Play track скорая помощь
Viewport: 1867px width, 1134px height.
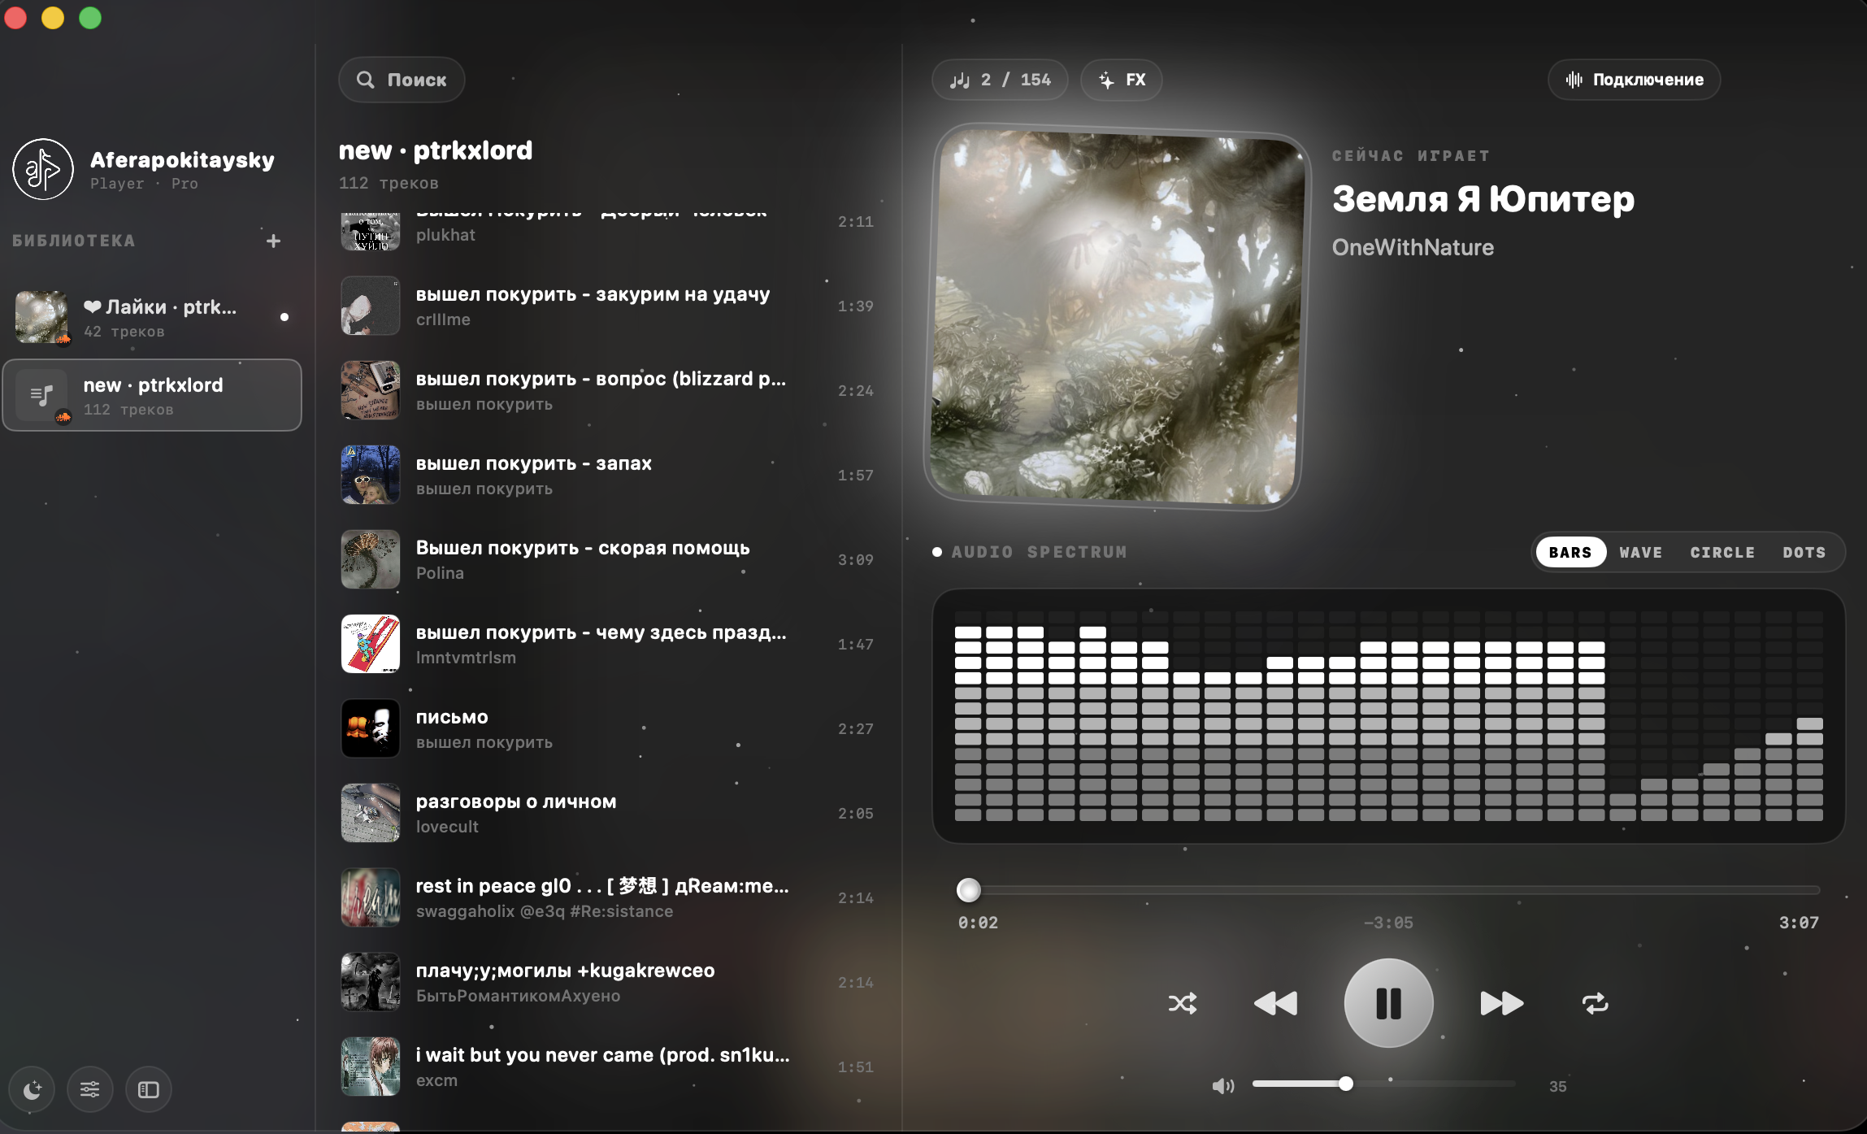608,560
